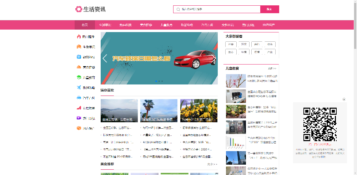Screen dimensions: 357x175
Task: Open 儿童教育 in the pink navigation bar
Action: tap(166, 25)
